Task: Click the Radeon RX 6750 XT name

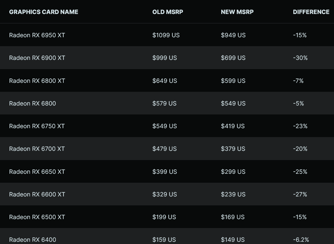Action: (37, 126)
